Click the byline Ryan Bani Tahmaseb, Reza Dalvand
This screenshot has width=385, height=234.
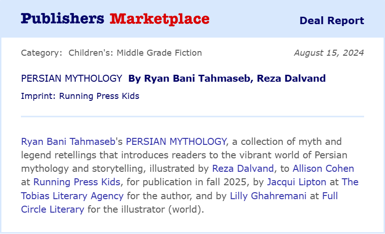(x=227, y=78)
